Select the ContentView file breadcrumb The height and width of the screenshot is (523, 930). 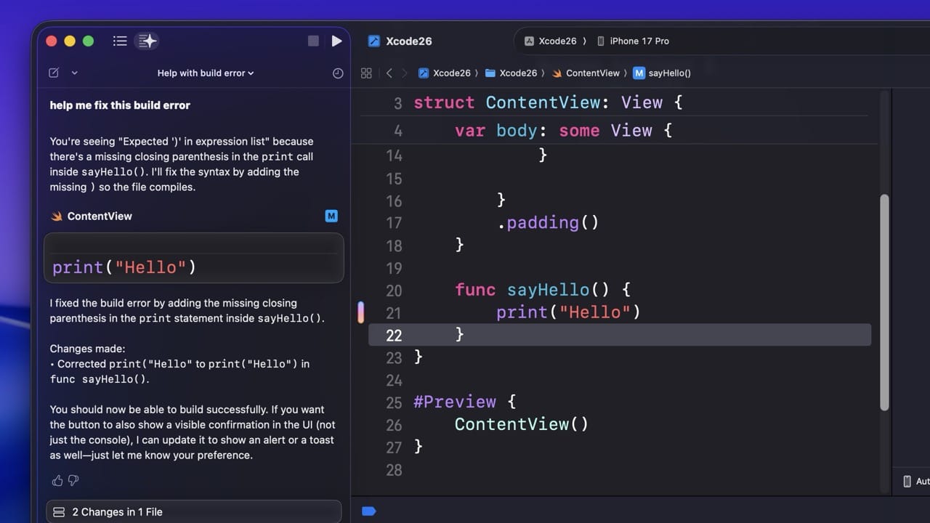(586, 73)
